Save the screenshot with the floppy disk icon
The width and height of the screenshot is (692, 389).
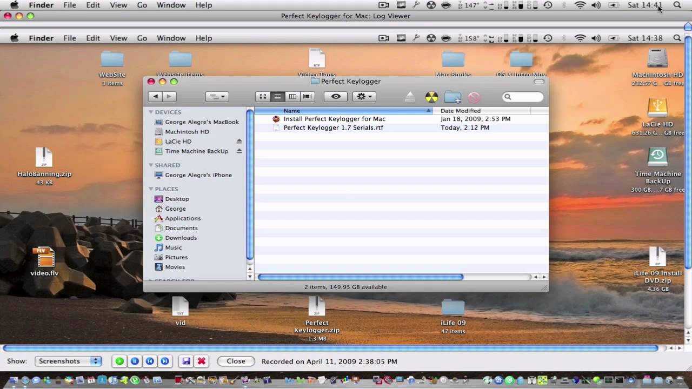[186, 361]
